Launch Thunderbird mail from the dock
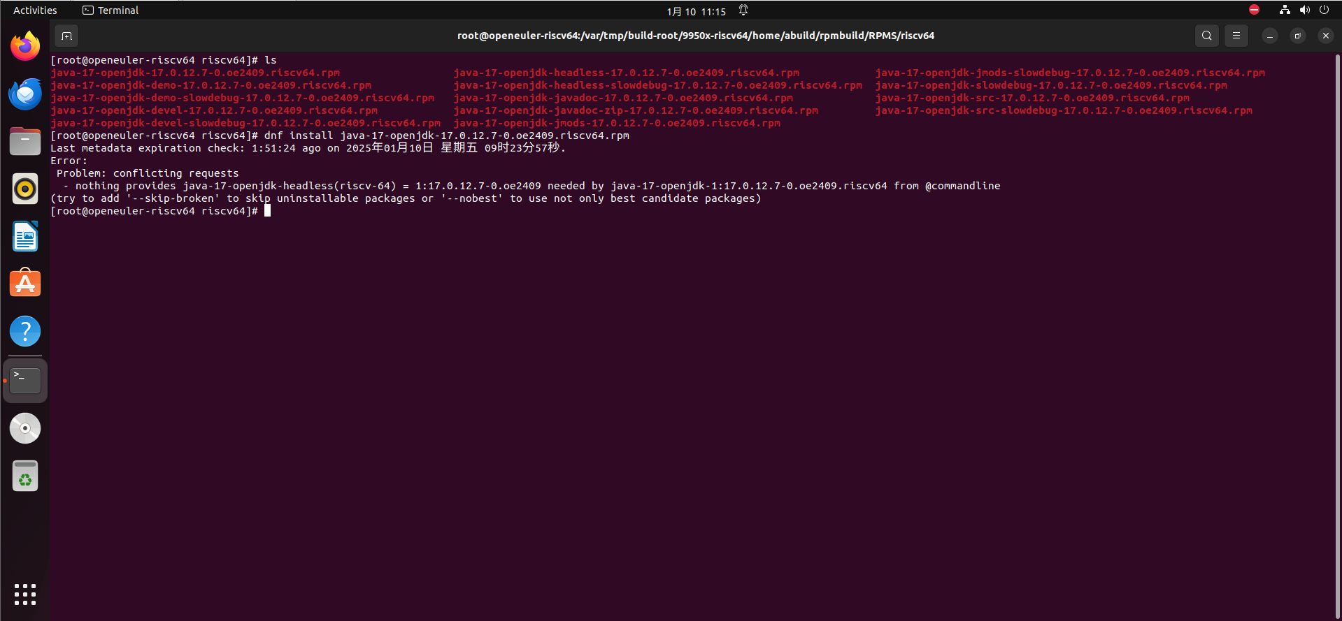This screenshot has height=621, width=1342. [x=25, y=94]
